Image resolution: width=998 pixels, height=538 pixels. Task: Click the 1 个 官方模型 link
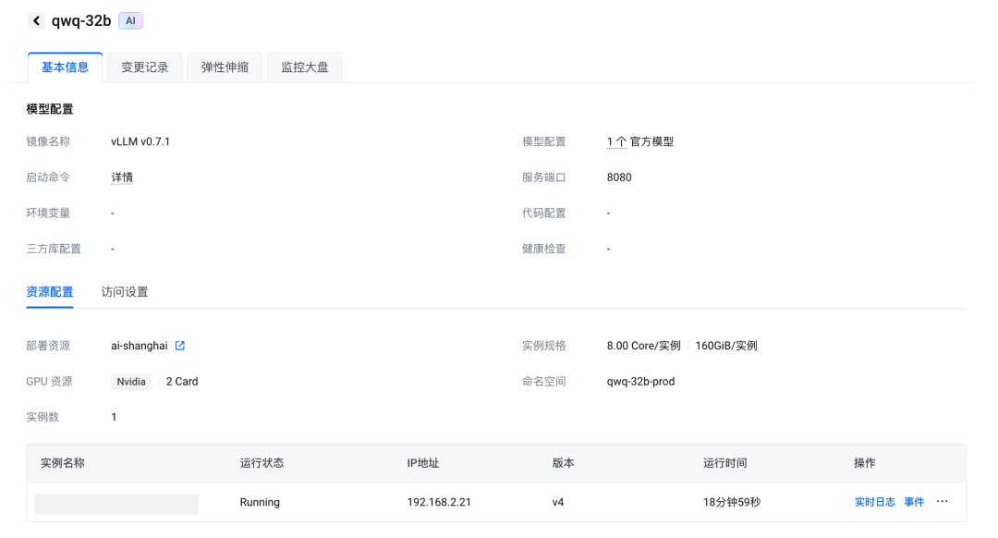click(x=640, y=142)
